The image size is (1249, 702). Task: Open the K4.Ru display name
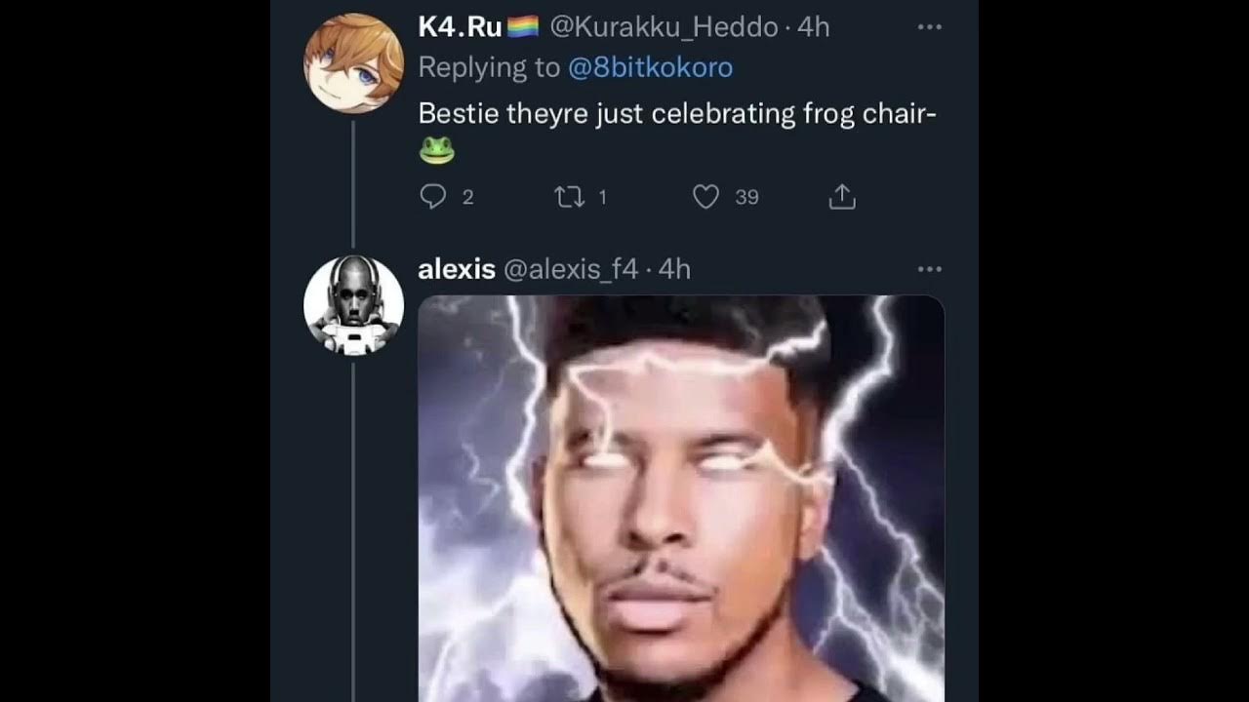[460, 27]
